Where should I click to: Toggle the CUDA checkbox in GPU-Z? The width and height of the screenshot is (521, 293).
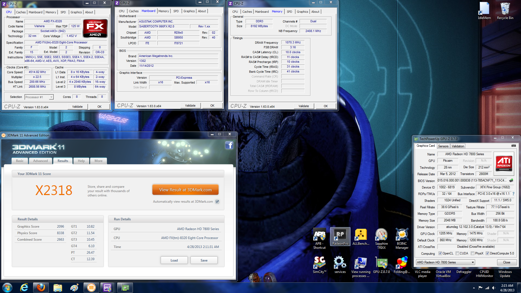point(458,253)
